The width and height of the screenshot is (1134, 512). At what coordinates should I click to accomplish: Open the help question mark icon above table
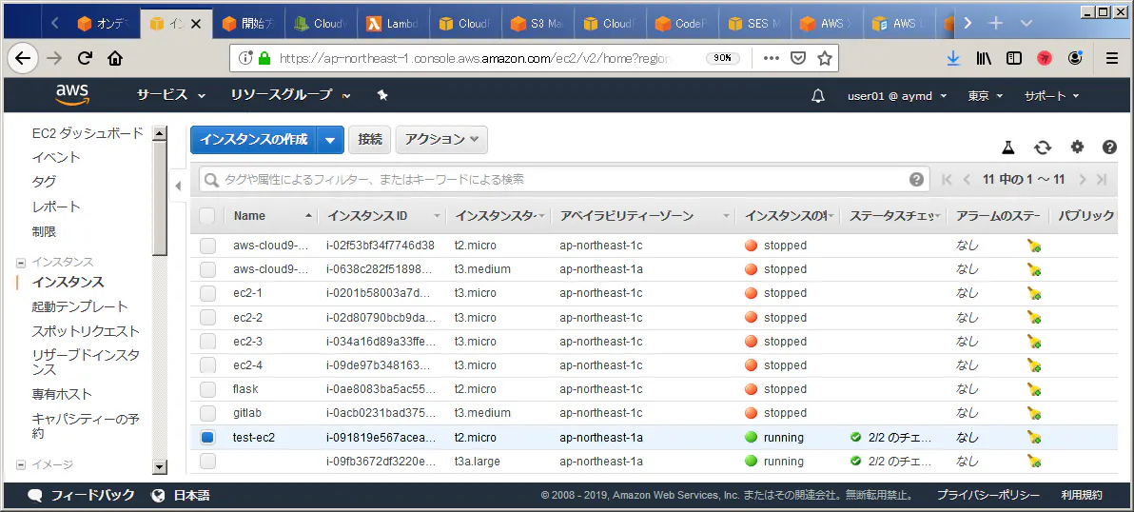pyautogui.click(x=1110, y=147)
